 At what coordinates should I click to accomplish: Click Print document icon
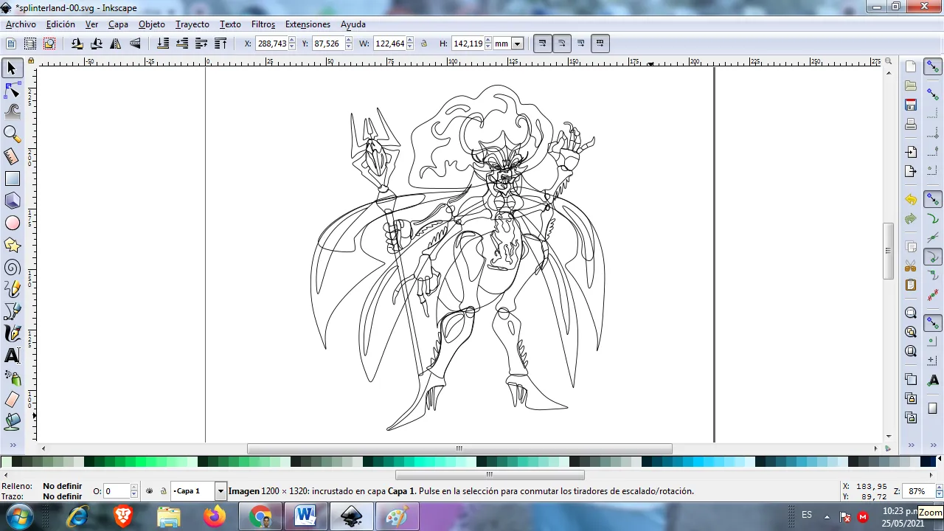pyautogui.click(x=911, y=124)
